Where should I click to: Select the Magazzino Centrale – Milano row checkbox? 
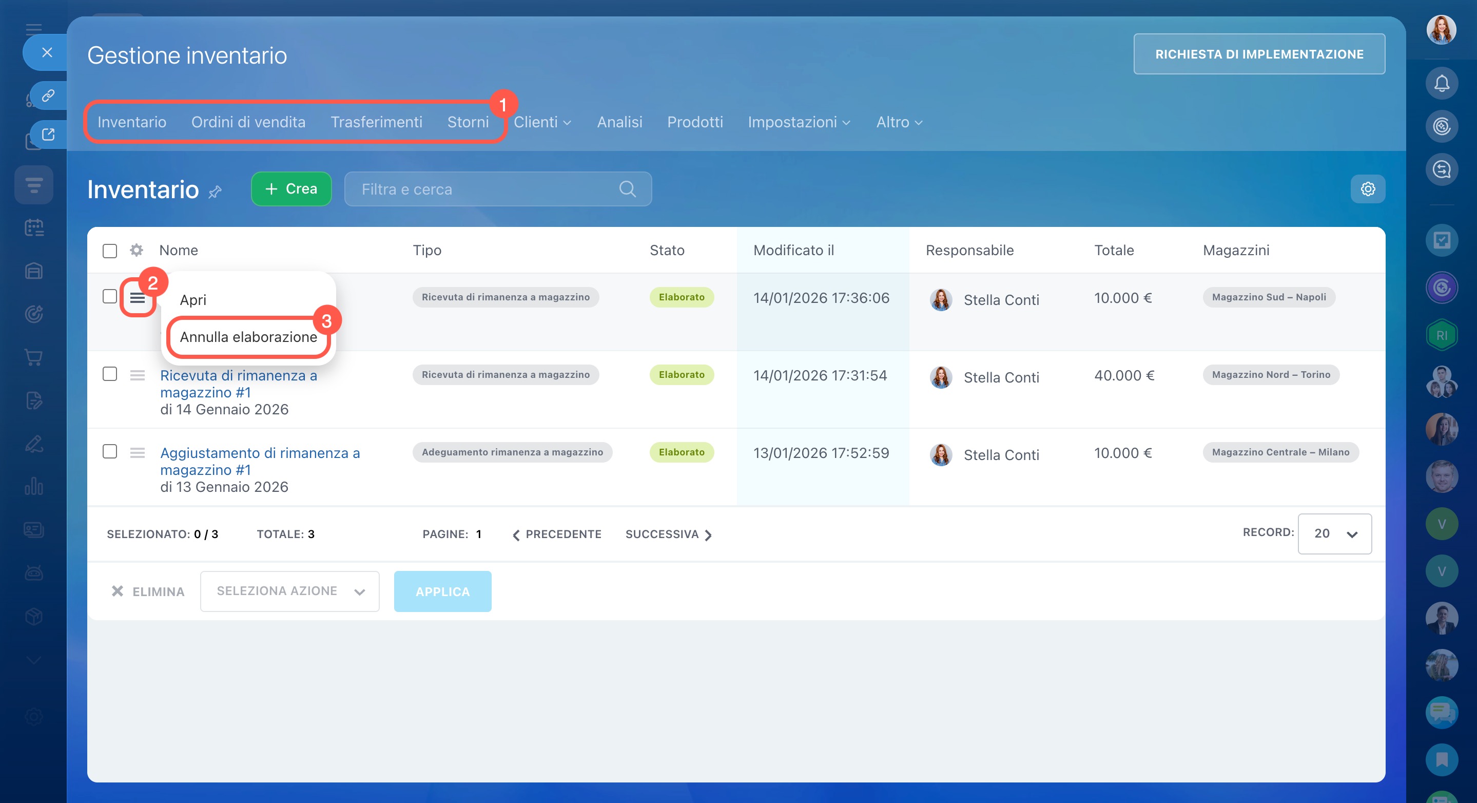point(109,451)
